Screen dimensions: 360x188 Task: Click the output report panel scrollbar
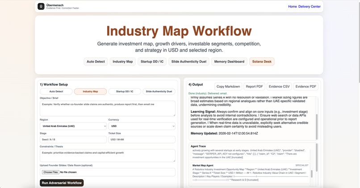click(317, 127)
